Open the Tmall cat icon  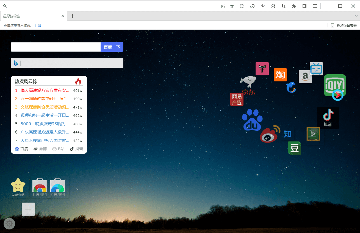click(262, 69)
